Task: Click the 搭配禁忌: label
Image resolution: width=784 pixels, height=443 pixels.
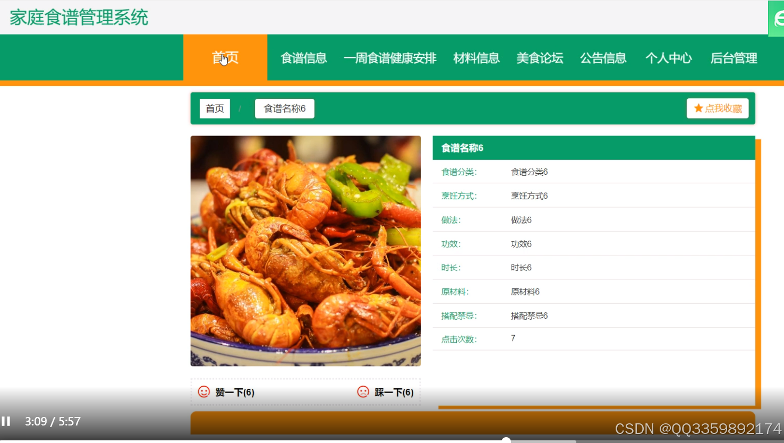Action: tap(459, 316)
